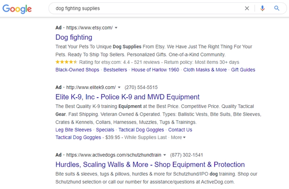Select the Gift Guides sitelink
The image size is (289, 189).
click(x=243, y=70)
